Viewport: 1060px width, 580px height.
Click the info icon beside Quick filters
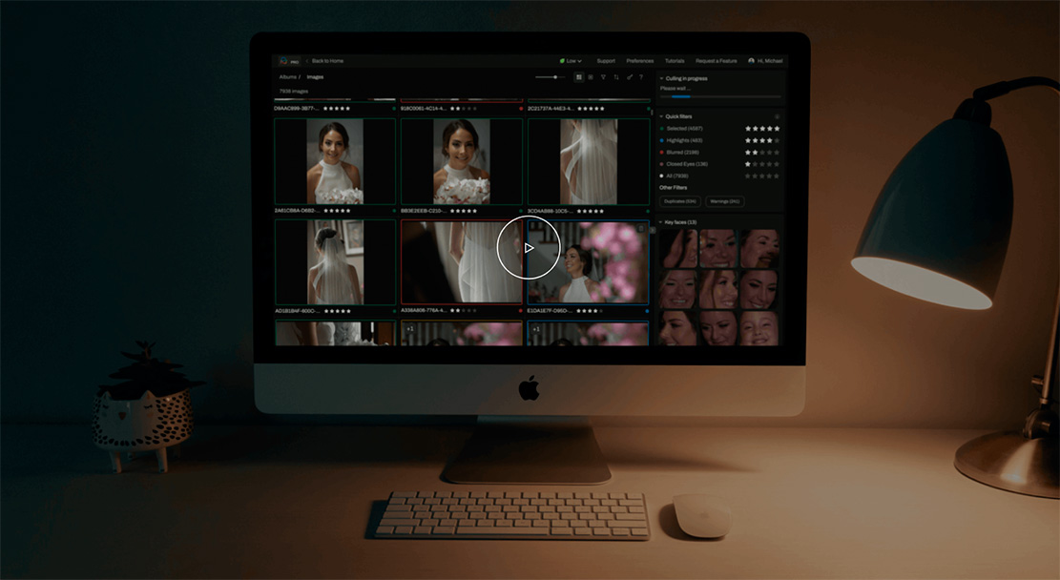tap(777, 116)
